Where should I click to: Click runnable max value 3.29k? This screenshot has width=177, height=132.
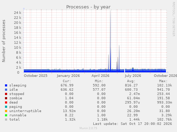[167, 115]
